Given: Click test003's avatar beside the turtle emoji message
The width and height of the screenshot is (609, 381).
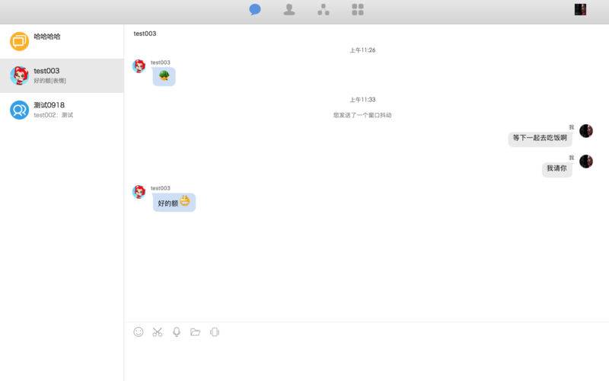Looking at the screenshot, I should click(139, 66).
